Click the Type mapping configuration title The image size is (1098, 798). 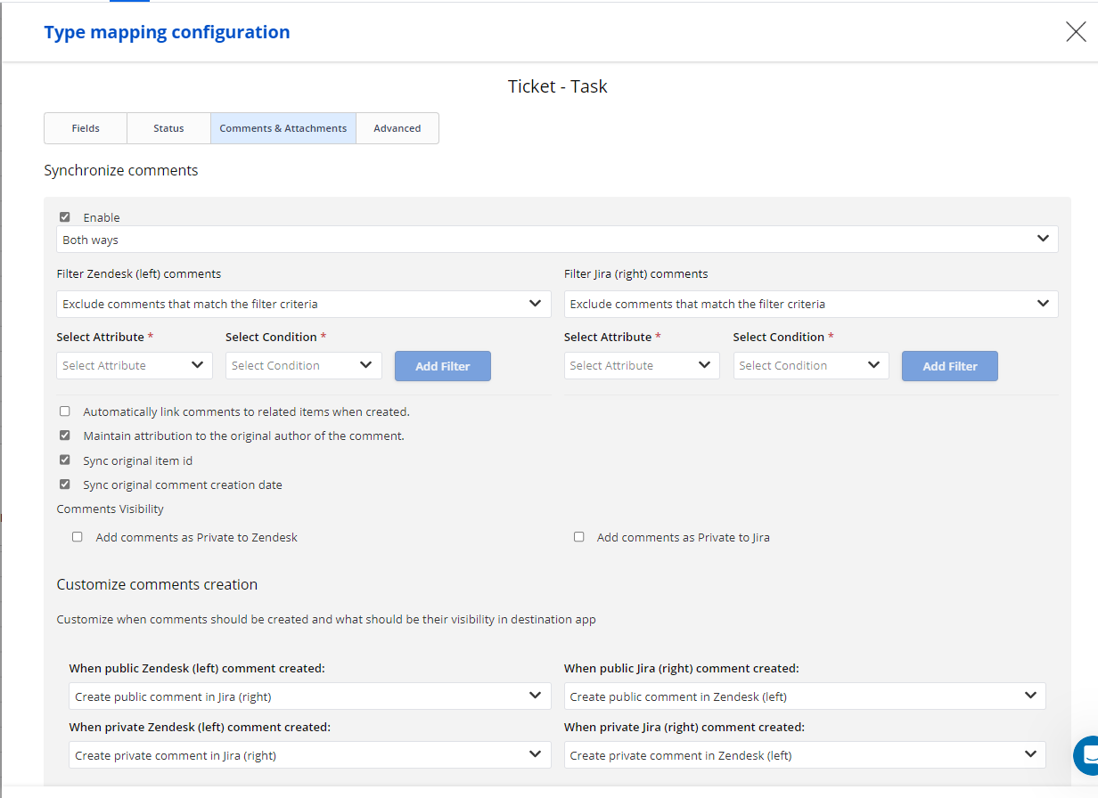pyautogui.click(x=167, y=32)
